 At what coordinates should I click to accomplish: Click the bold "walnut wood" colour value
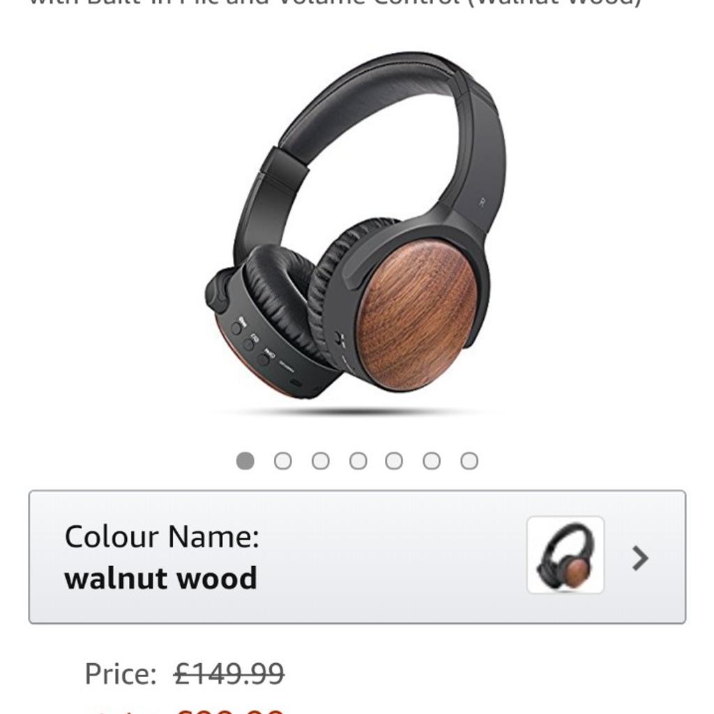(x=161, y=578)
